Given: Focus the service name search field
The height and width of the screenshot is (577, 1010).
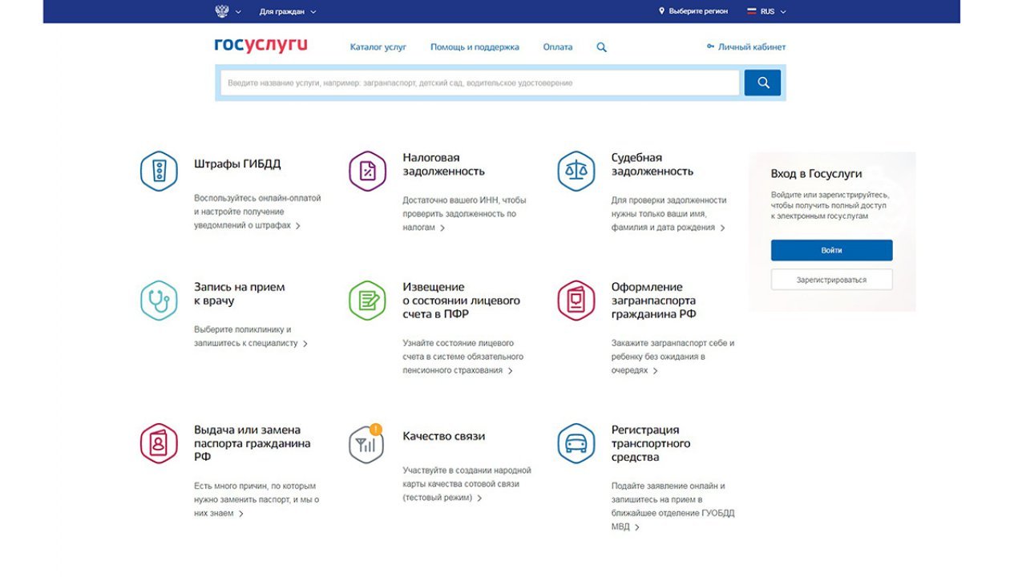Looking at the screenshot, I should (x=480, y=83).
